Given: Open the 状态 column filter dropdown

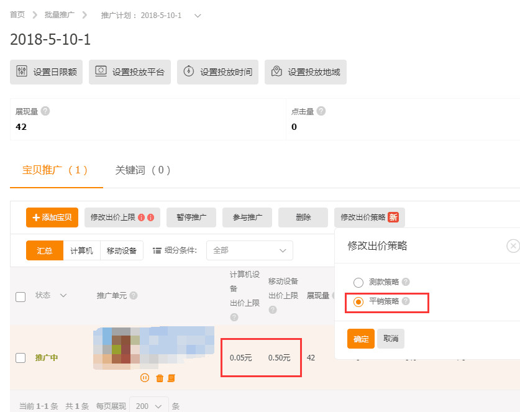Looking at the screenshot, I should (x=63, y=295).
